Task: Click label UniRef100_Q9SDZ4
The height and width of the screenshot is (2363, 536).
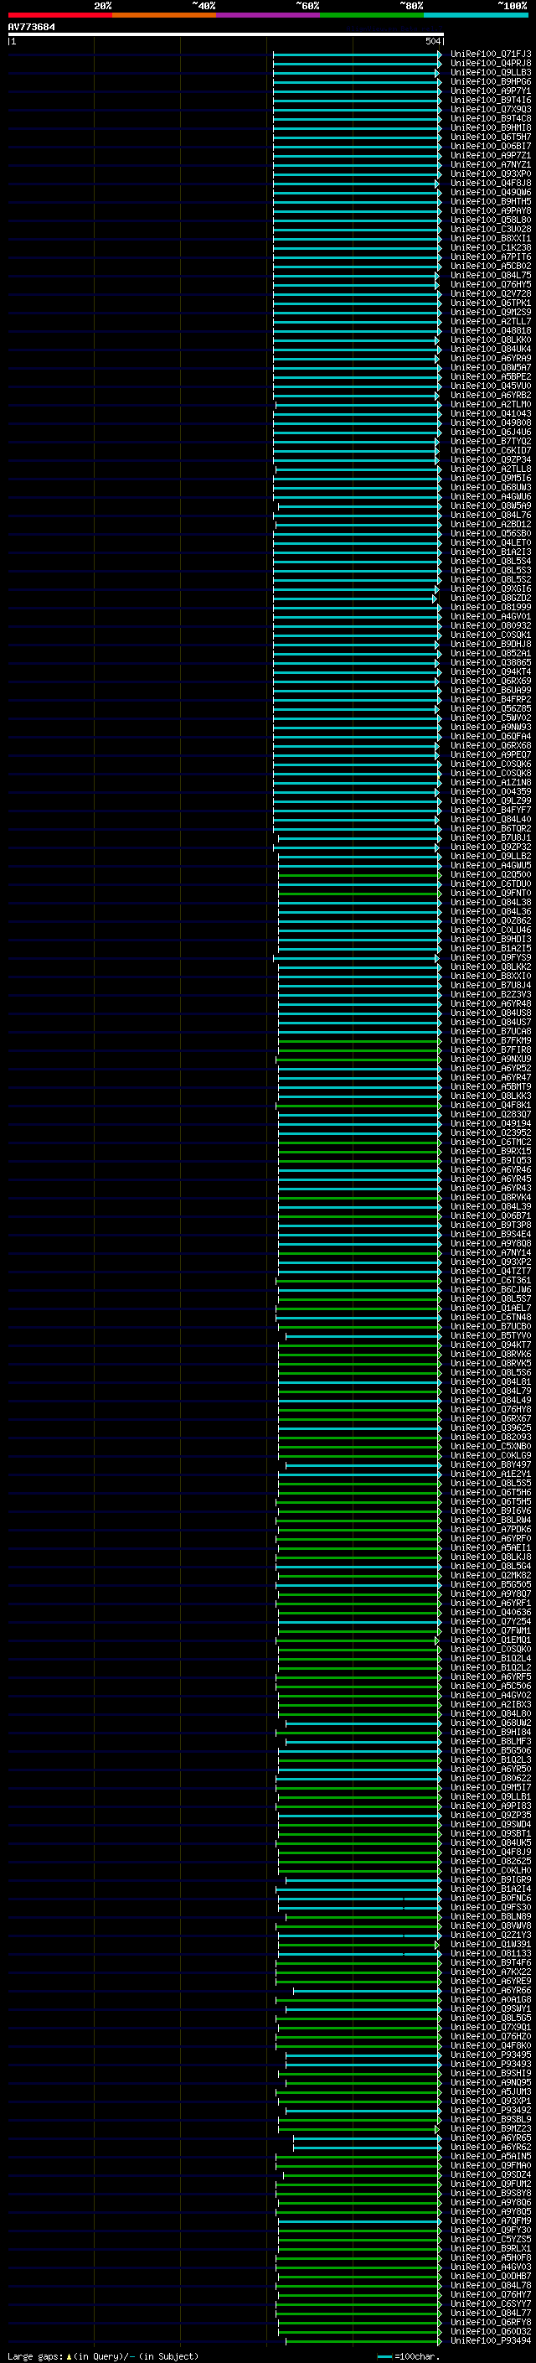Action: (490, 2174)
